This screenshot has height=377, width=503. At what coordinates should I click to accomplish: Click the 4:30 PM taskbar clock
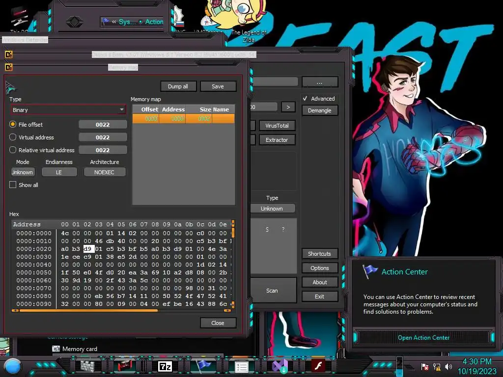click(476, 361)
